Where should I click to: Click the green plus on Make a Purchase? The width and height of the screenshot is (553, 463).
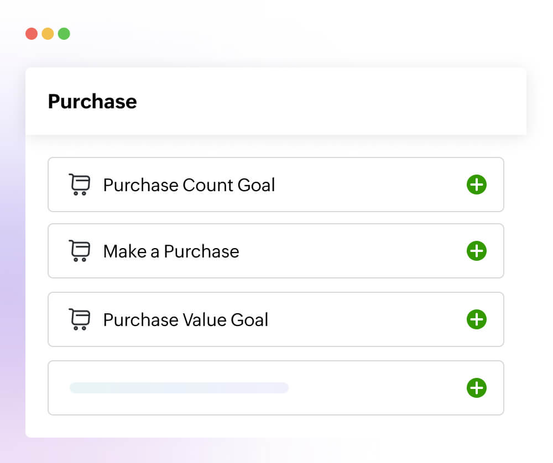(476, 251)
